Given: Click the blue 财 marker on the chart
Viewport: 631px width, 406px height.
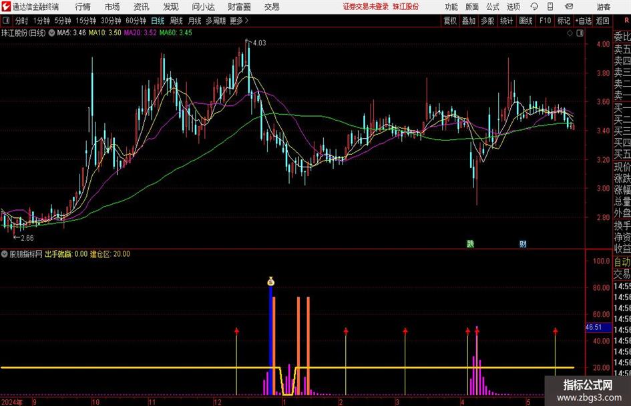Looking at the screenshot, I should pyautogui.click(x=523, y=243).
